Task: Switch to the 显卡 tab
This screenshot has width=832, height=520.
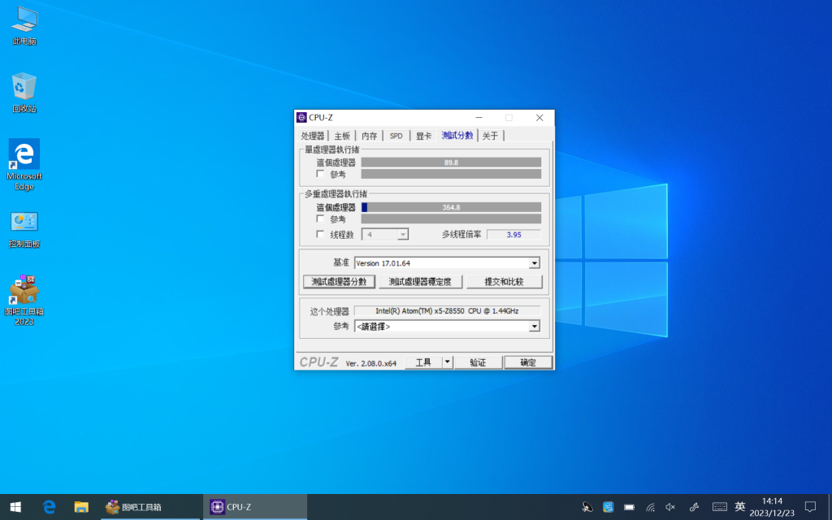Action: coord(423,136)
